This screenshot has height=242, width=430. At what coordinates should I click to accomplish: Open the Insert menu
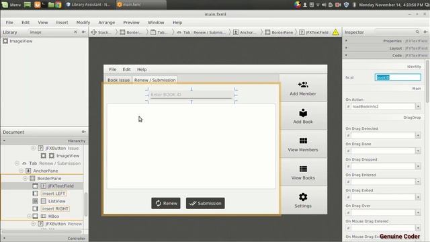point(62,22)
